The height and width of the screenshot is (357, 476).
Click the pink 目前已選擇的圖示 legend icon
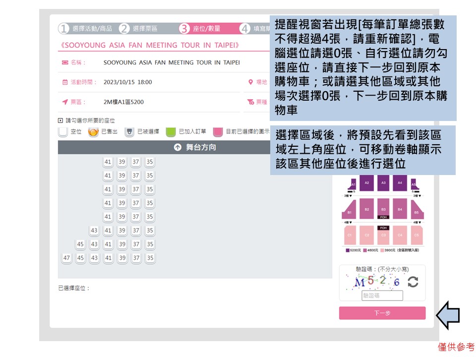218,132
